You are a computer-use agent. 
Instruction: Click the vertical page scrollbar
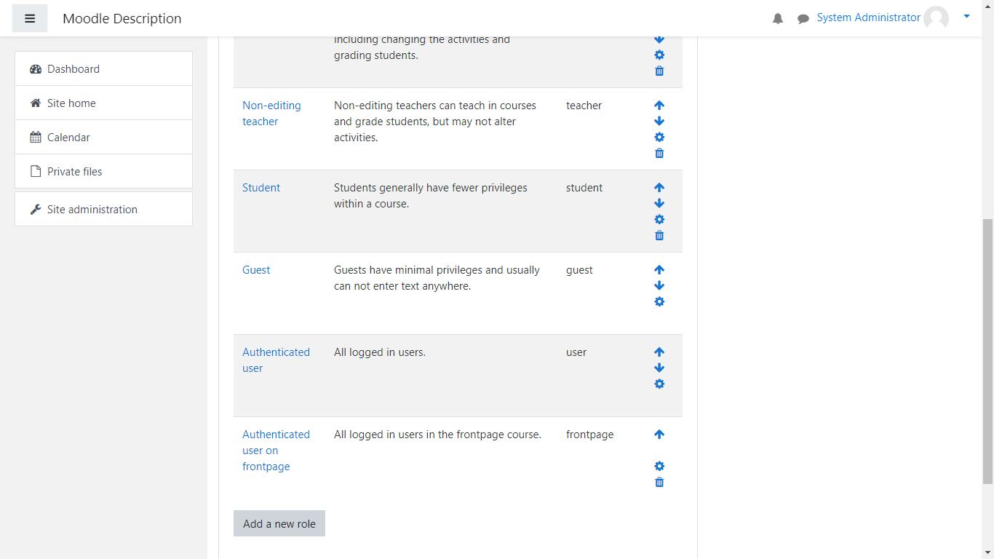[x=987, y=349]
